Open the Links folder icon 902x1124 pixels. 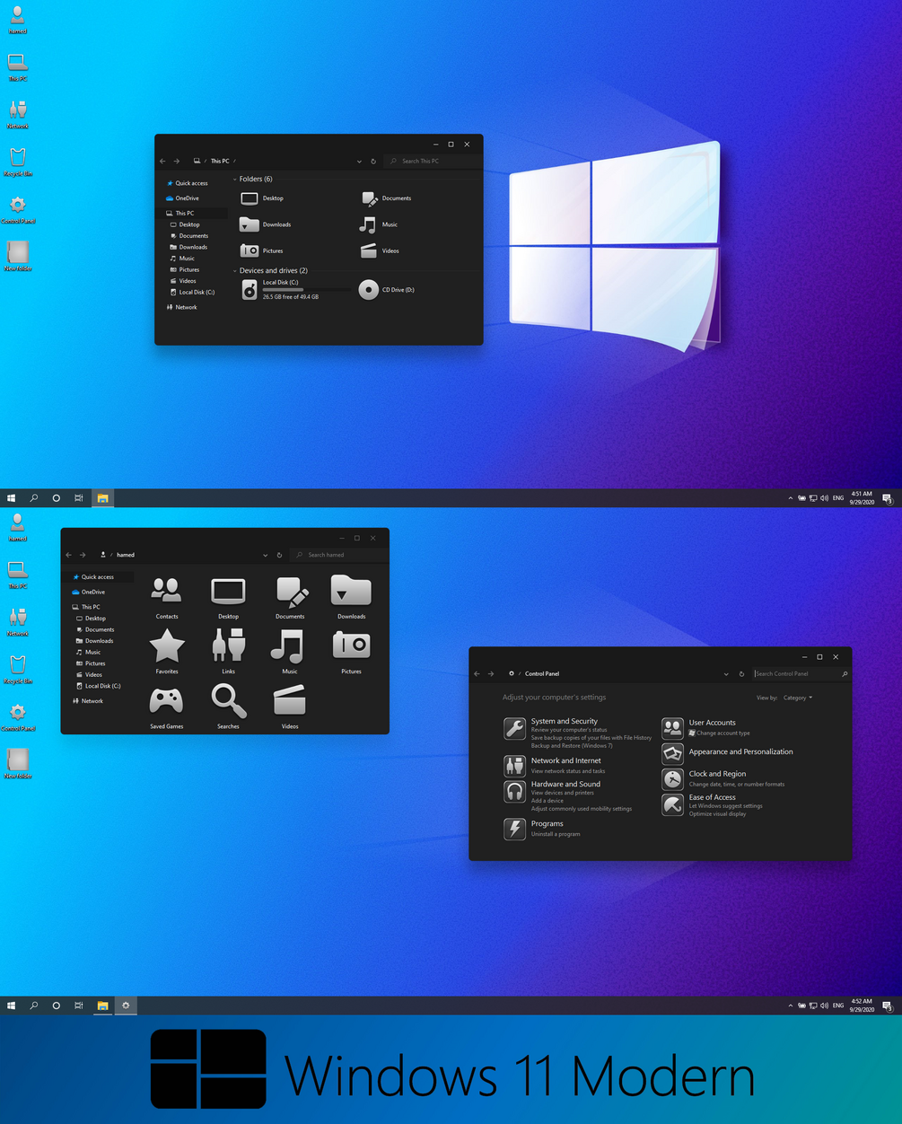[228, 652]
